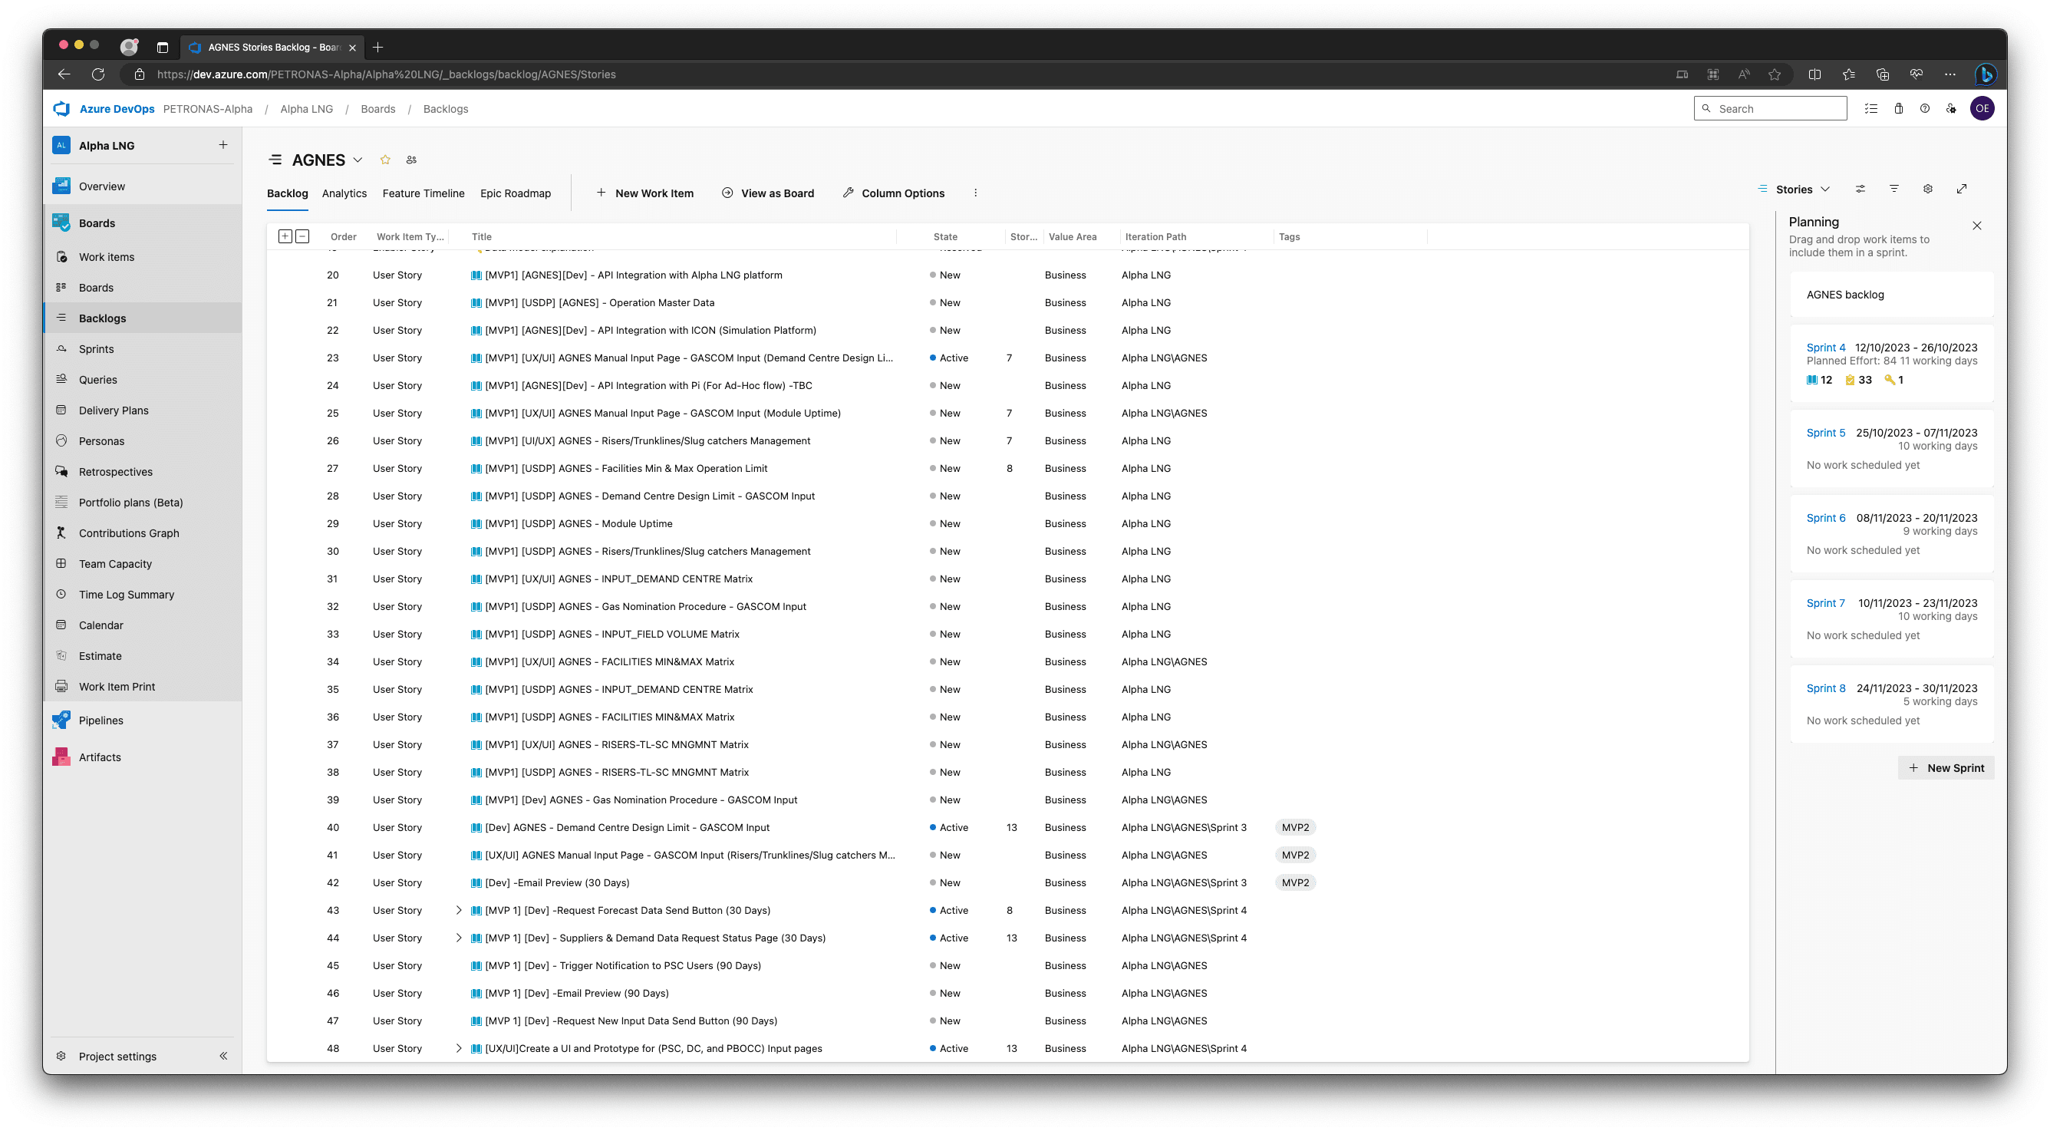Favorite the AGNES backlog with the star icon
The image size is (2050, 1131).
point(385,160)
